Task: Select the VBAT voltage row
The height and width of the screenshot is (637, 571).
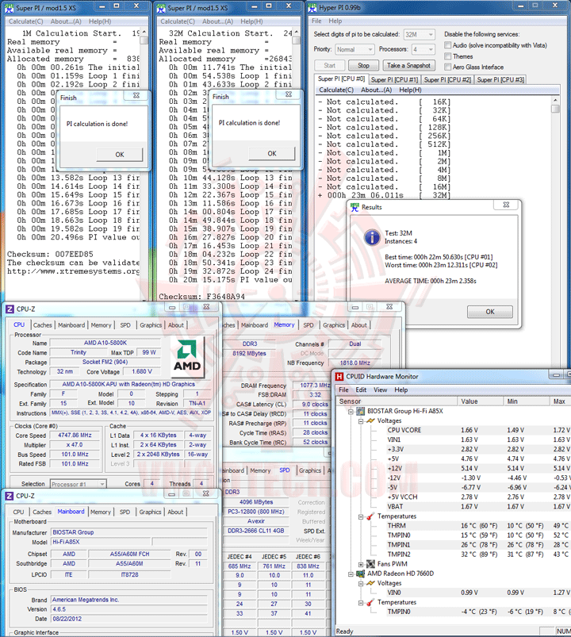Action: point(453,507)
